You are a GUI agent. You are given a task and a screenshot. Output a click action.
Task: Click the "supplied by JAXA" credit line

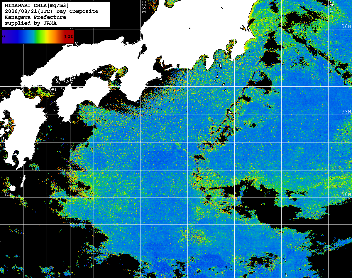[31, 23]
